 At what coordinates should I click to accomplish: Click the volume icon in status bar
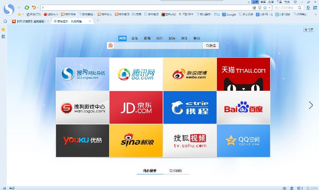(285, 188)
